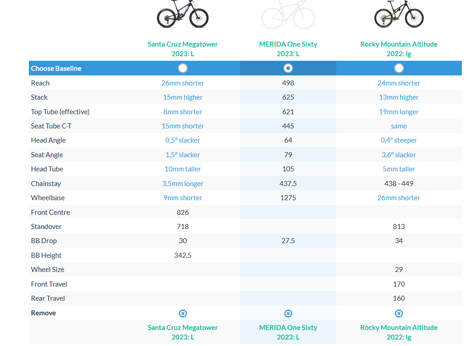Open Rocky Mountain Altitude 2022 header link
The width and height of the screenshot is (476, 346).
click(x=399, y=48)
